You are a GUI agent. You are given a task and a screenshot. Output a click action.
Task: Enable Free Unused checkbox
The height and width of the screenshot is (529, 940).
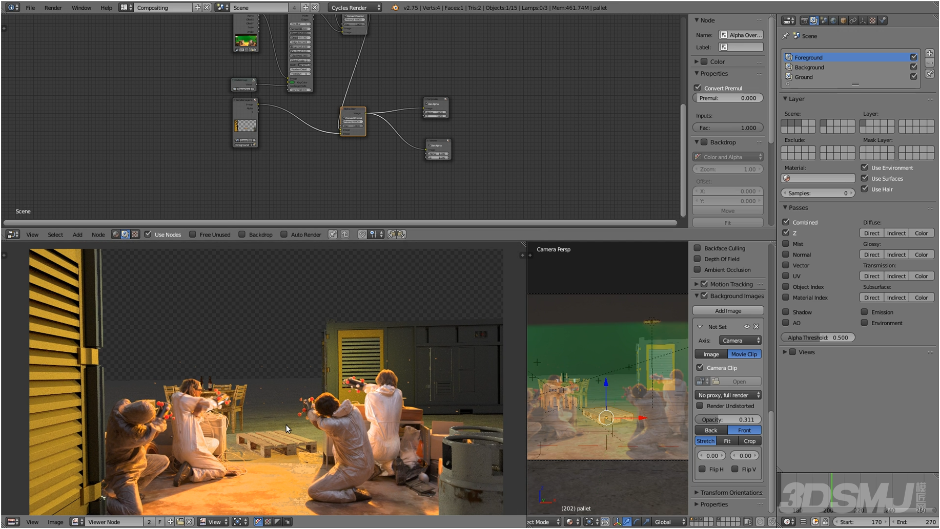(x=193, y=235)
